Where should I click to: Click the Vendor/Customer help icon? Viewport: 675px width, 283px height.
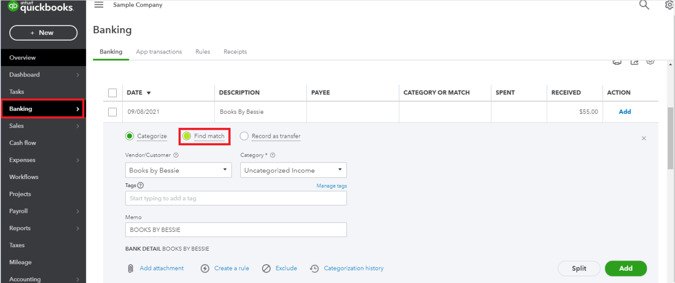(x=176, y=155)
